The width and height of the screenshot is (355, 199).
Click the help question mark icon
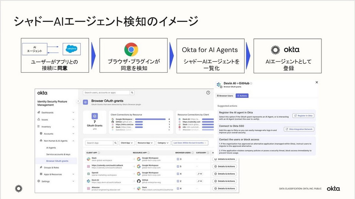point(208,93)
